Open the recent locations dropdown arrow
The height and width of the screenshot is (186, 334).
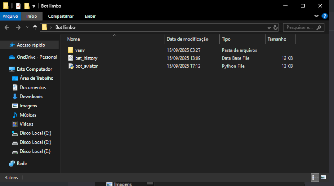(27, 27)
